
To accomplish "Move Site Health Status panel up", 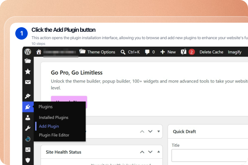I will (142, 152).
